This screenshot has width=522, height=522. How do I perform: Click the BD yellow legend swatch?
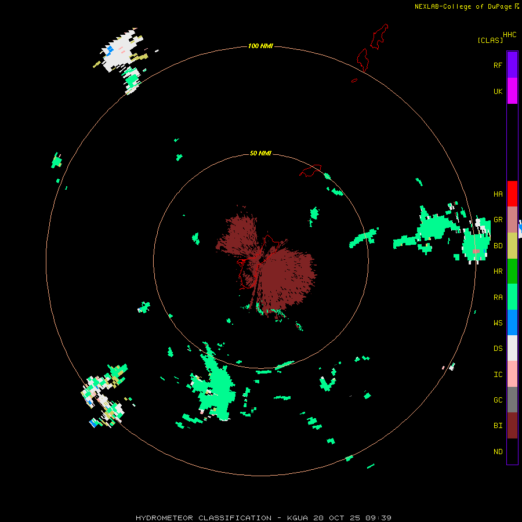pos(512,246)
